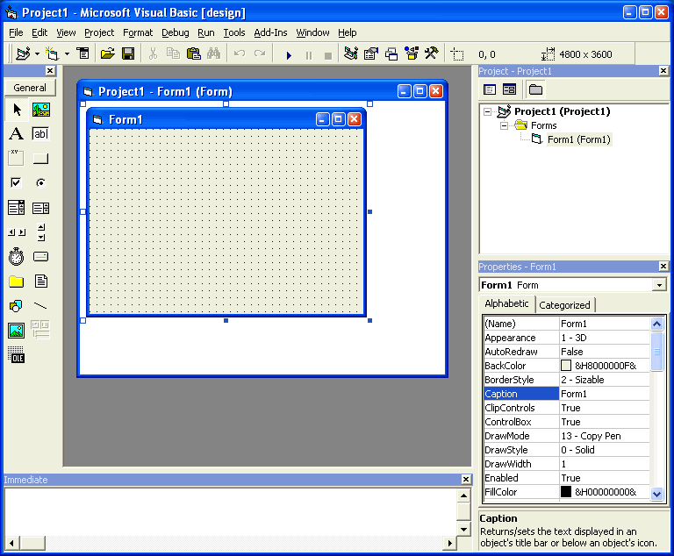This screenshot has height=556, width=674.
Task: Close the Immediate window panel
Action: tap(466, 479)
